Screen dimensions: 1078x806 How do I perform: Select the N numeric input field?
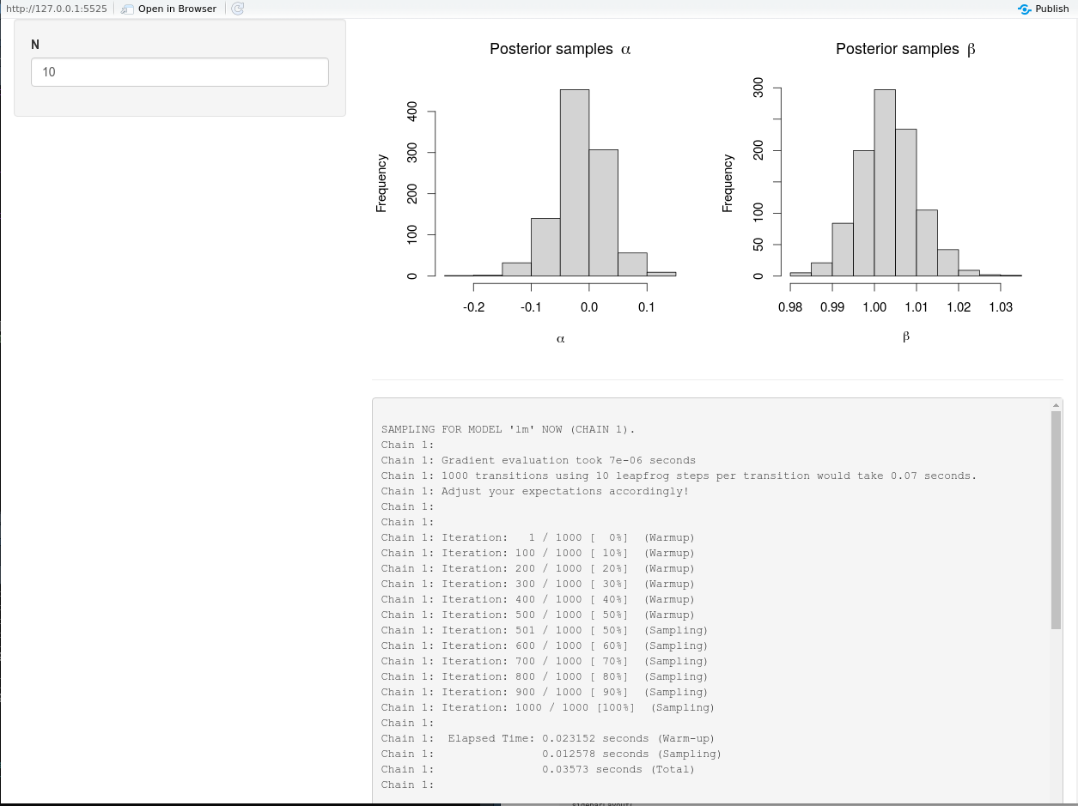coord(180,72)
